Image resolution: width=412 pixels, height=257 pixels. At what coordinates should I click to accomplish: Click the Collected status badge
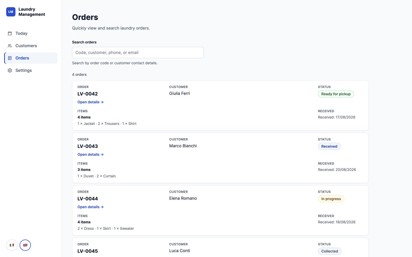click(330, 251)
